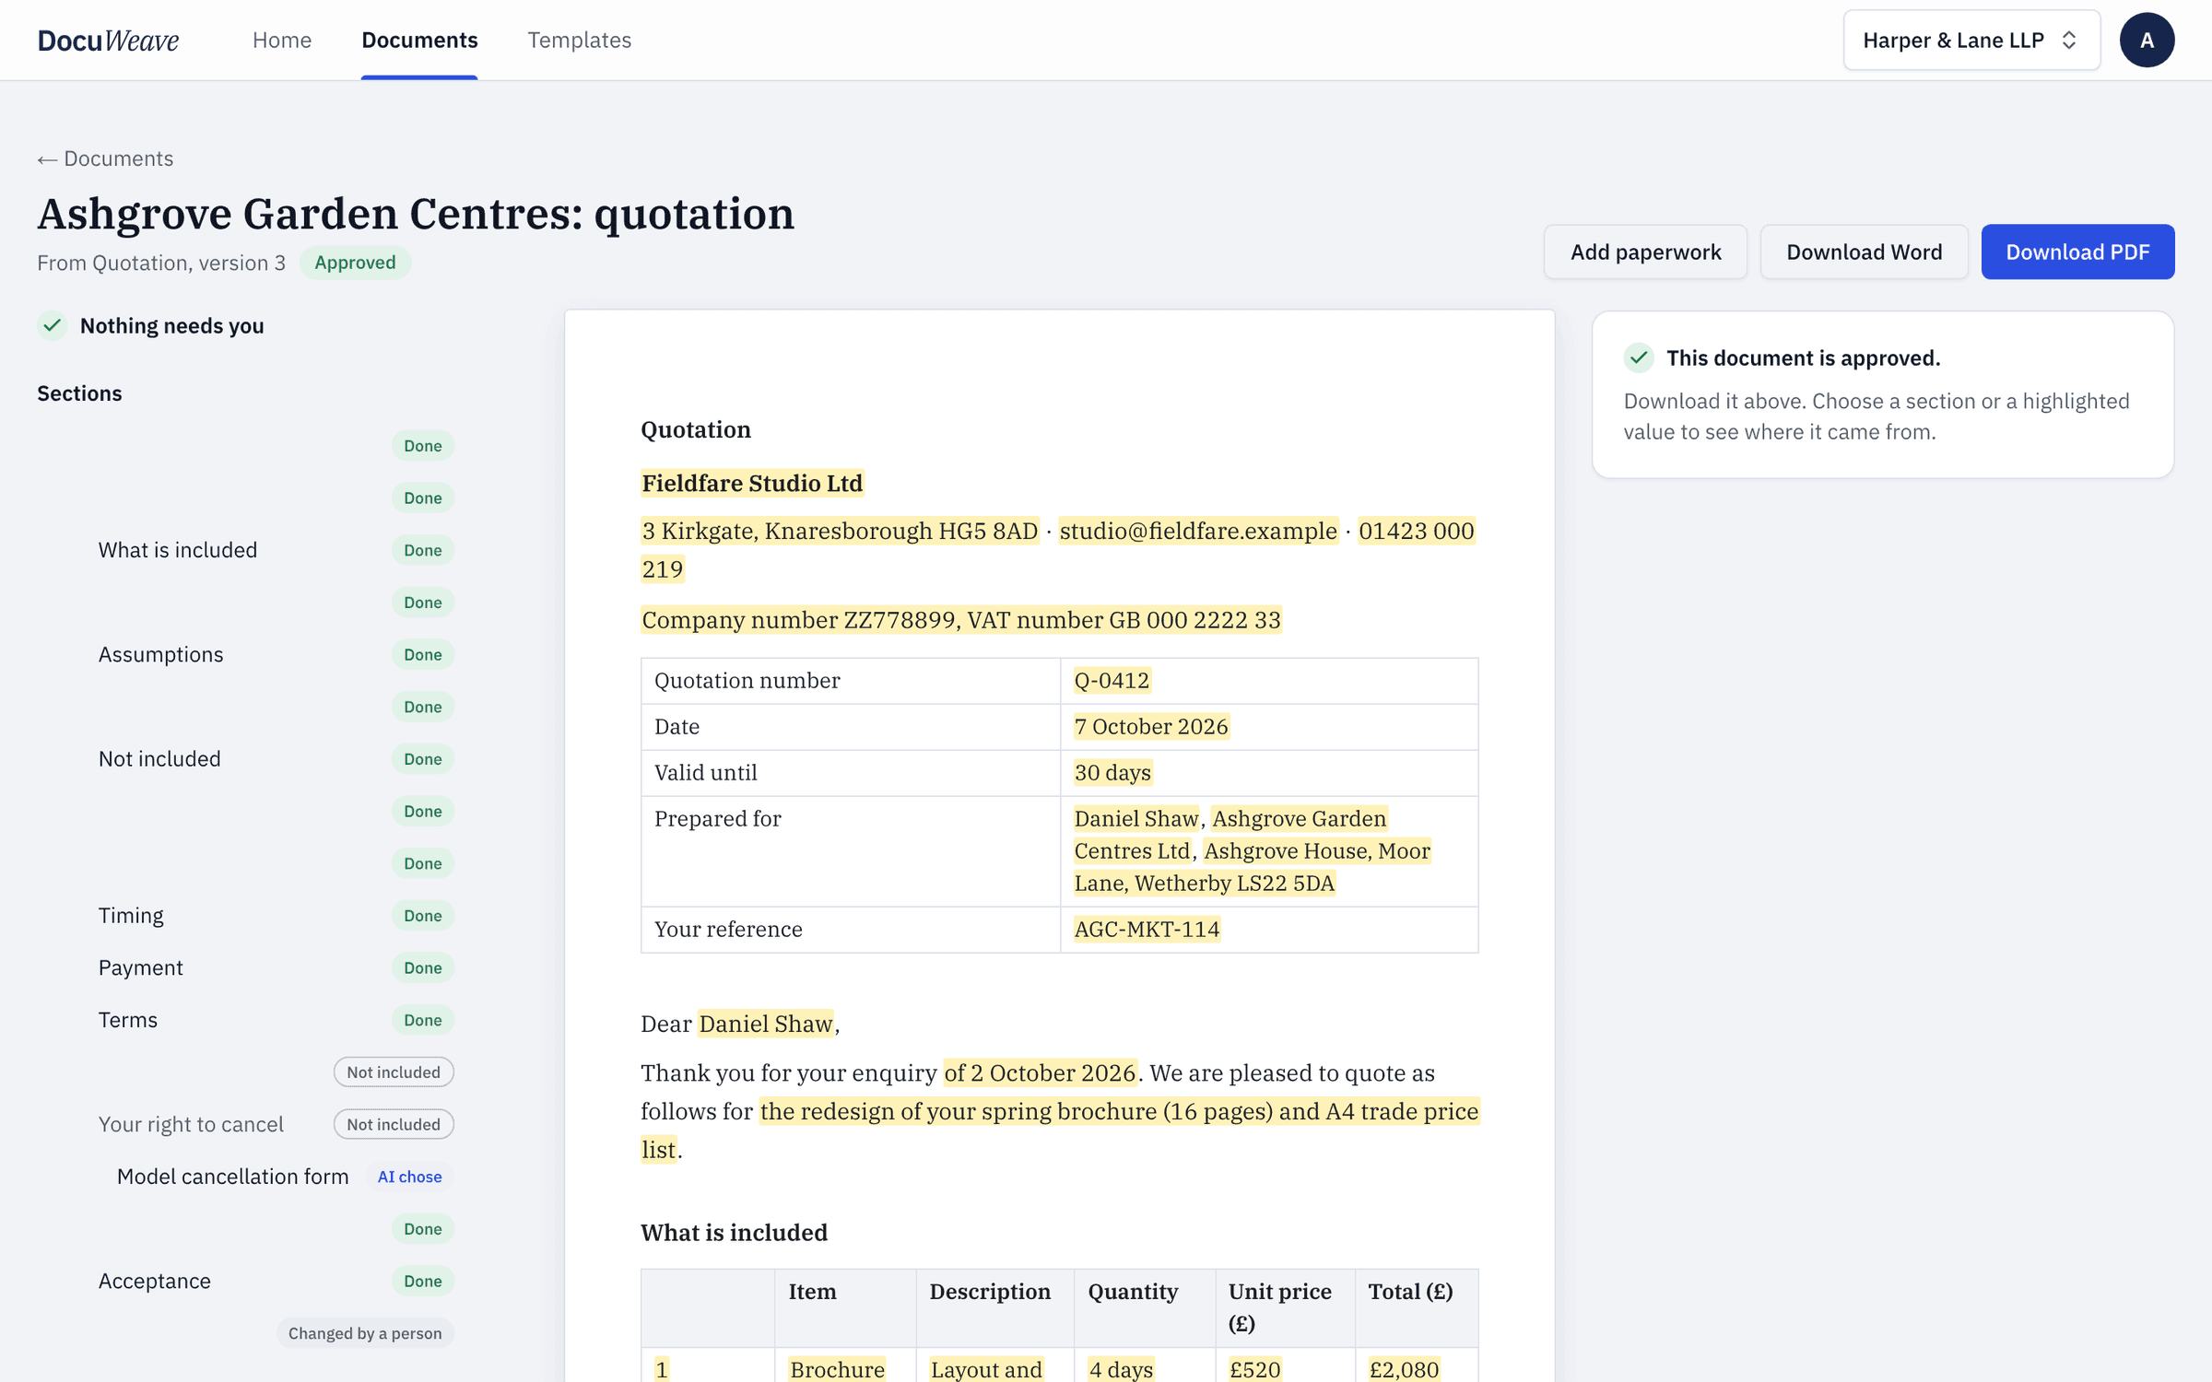Click the highlighted £520 unit price cell
The image size is (2212, 1382).
pos(1255,1369)
